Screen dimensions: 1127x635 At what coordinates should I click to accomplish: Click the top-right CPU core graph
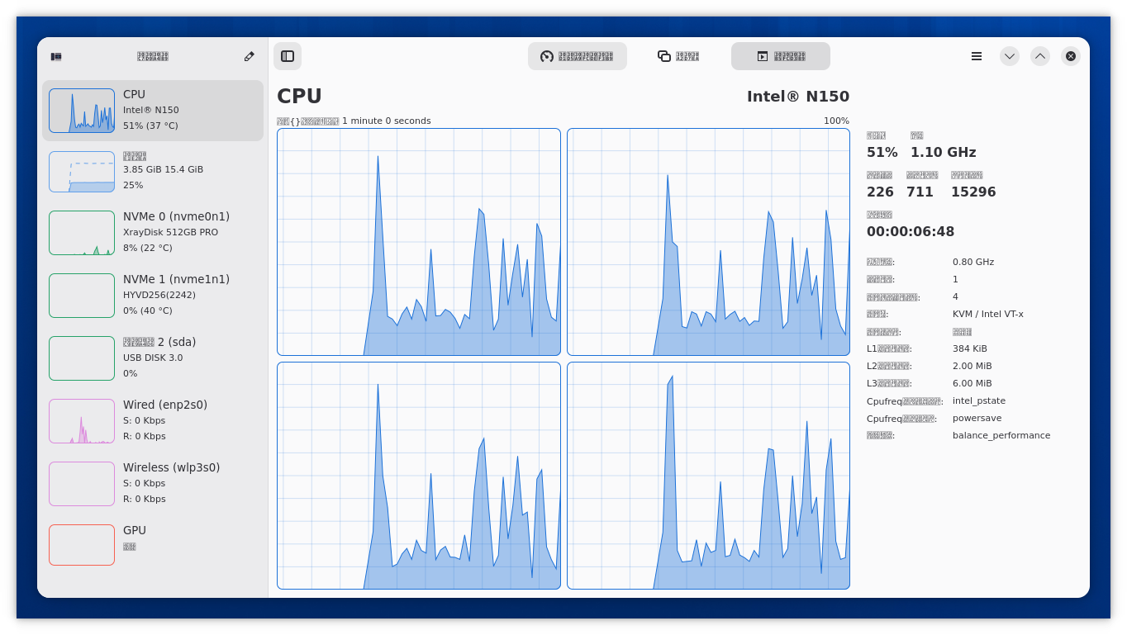point(708,242)
